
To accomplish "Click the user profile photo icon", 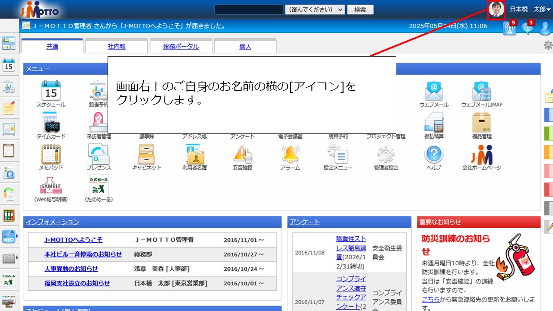I will (x=496, y=10).
